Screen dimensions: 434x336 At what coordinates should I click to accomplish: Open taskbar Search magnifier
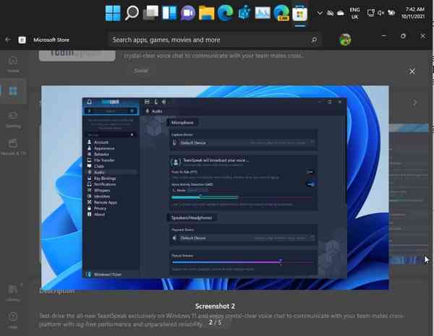coord(132,13)
